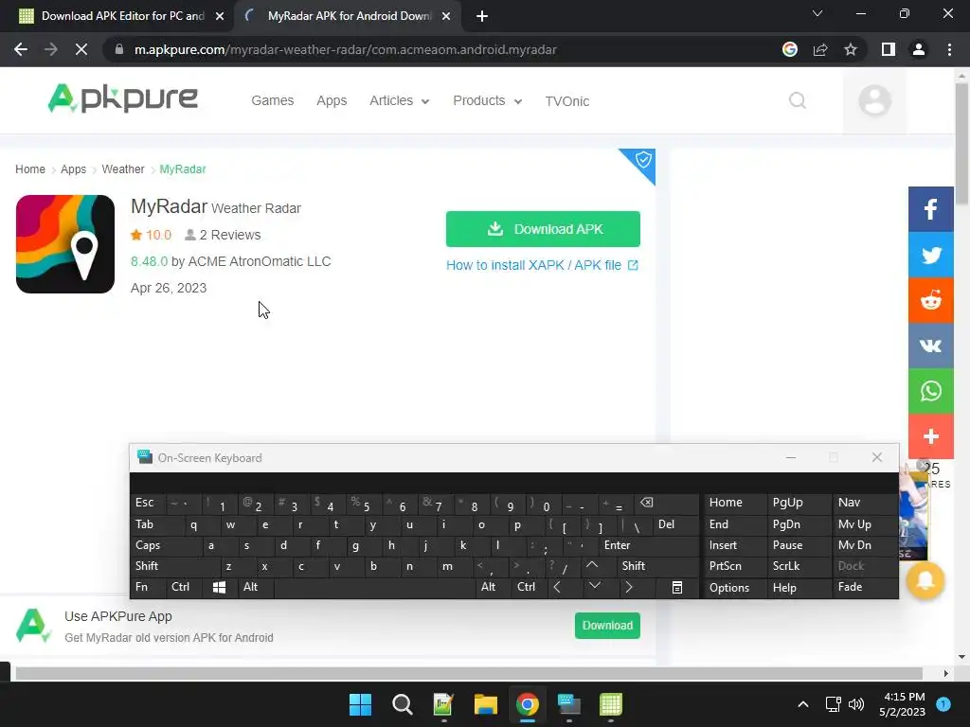This screenshot has width=970, height=727.
Task: Share on Twitter icon
Action: [x=931, y=255]
